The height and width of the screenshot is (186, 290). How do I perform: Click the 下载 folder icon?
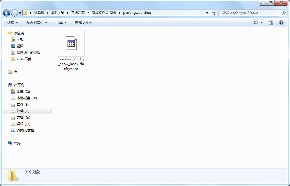click(13, 39)
